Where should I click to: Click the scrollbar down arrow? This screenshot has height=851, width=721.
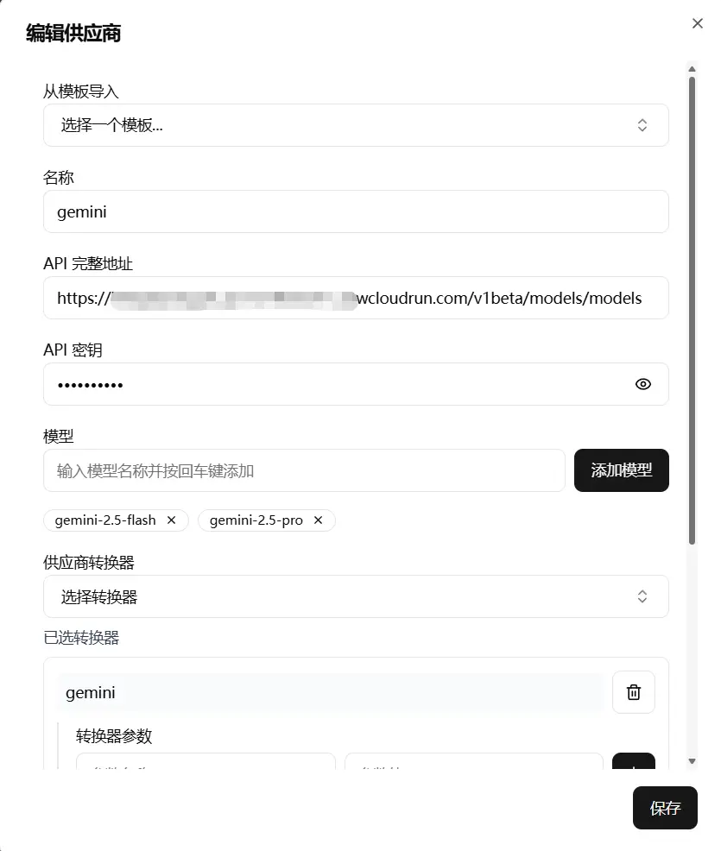tap(692, 761)
